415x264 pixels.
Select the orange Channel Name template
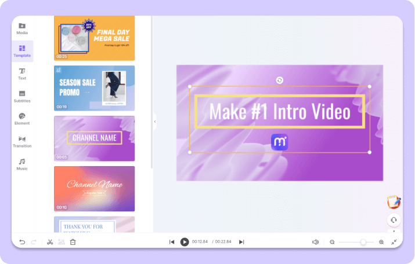tap(94, 189)
